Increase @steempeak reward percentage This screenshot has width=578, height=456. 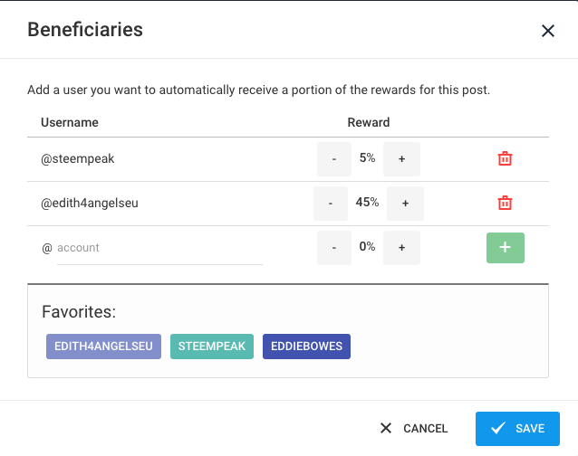[401, 159]
